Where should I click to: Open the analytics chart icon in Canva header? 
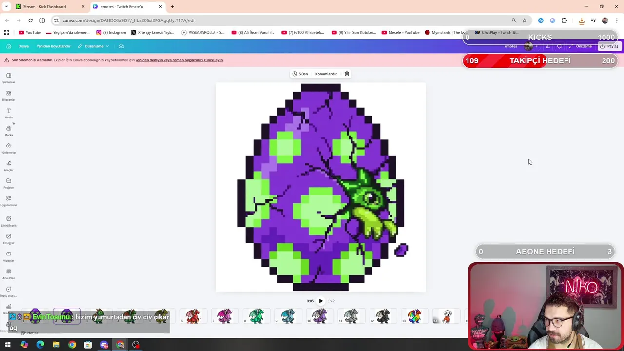(548, 46)
